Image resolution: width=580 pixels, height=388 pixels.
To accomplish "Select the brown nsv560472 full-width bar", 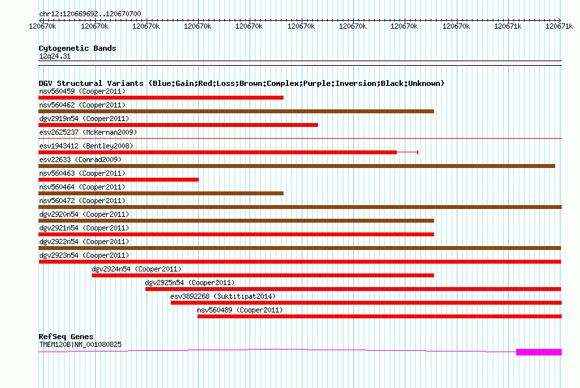I will (x=300, y=207).
